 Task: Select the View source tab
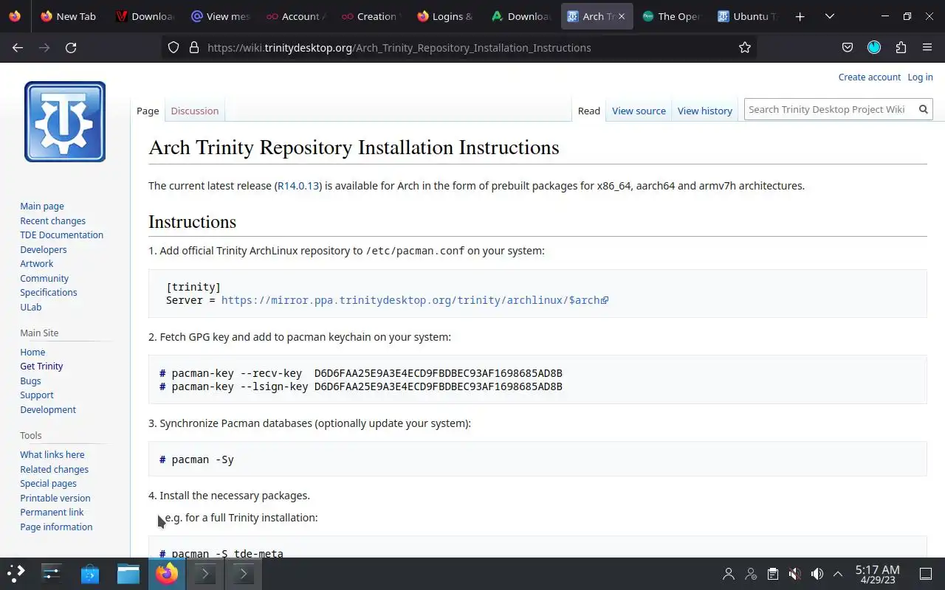(639, 111)
